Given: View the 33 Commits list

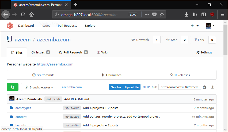Looking at the screenshot, I should (43, 75).
